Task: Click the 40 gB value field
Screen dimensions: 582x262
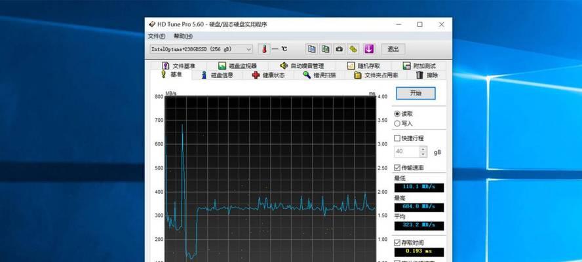Action: [407, 151]
